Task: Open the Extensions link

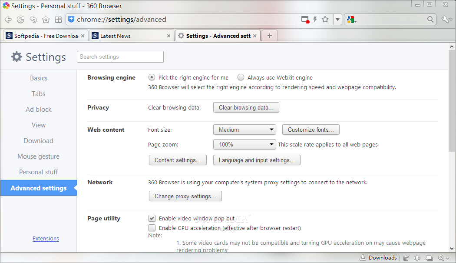Action: click(46, 239)
